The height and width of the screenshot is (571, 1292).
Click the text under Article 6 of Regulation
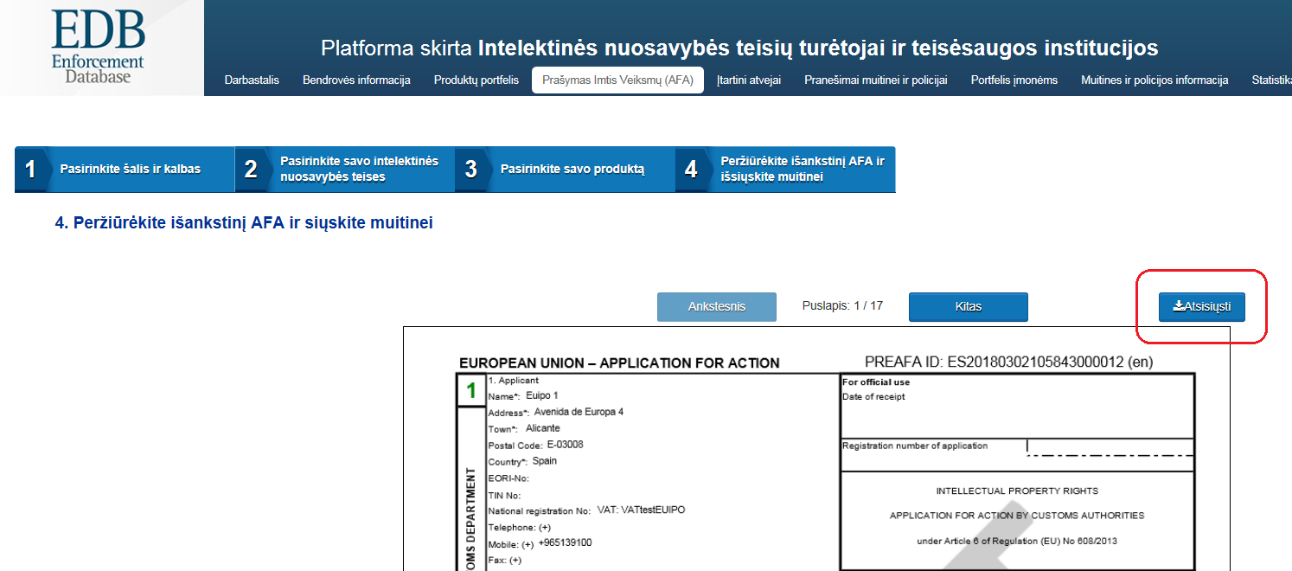1017,542
